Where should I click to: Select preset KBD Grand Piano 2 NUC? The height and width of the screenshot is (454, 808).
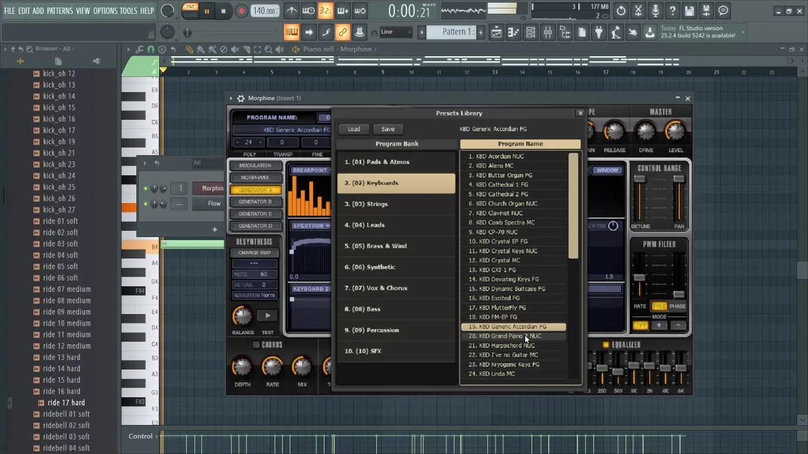(514, 336)
